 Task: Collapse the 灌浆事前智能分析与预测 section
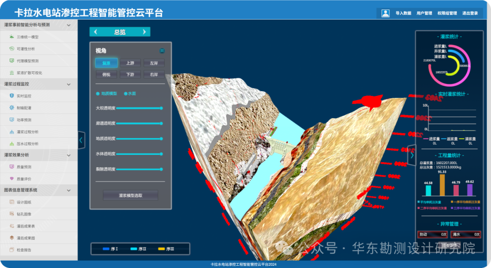[69, 25]
